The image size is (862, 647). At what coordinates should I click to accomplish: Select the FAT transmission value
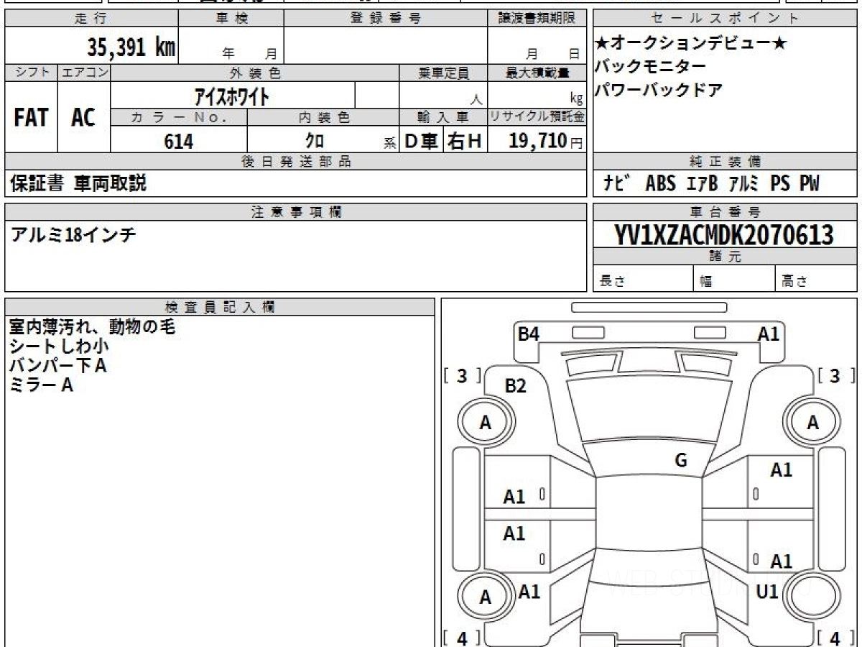point(31,117)
